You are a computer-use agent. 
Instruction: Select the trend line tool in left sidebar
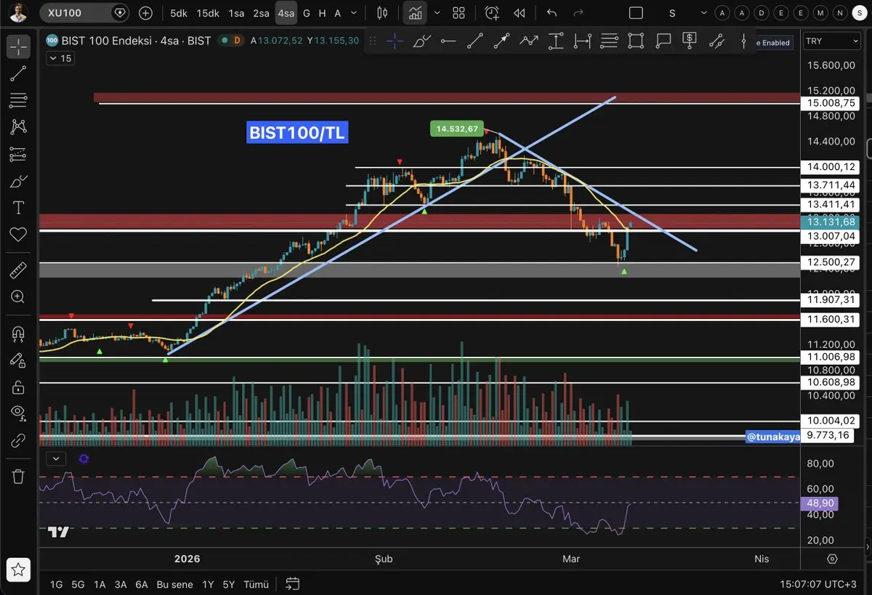pyautogui.click(x=18, y=73)
